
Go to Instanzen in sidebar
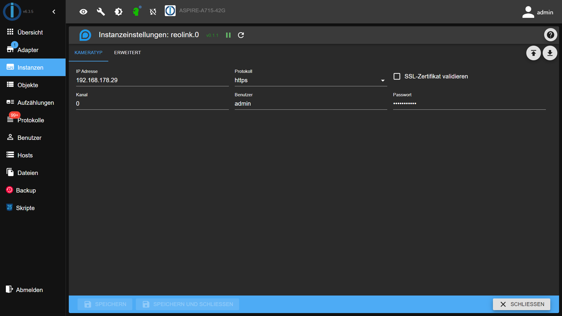click(x=33, y=67)
